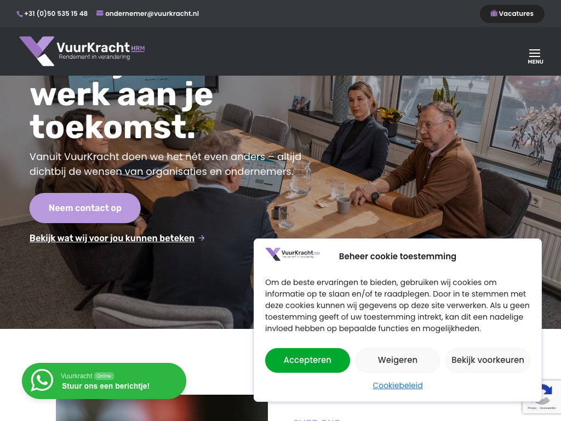The image size is (561, 421).
Task: Click the phone icon in top bar
Action: pyautogui.click(x=20, y=14)
